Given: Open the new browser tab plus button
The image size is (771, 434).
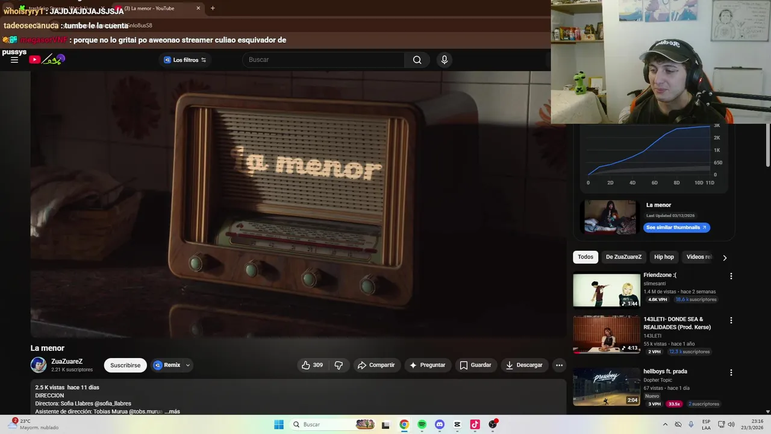Looking at the screenshot, I should tap(213, 8).
